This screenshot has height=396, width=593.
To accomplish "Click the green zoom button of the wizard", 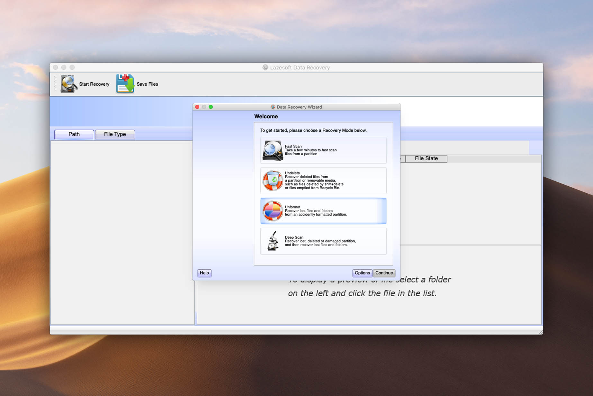I will (211, 107).
